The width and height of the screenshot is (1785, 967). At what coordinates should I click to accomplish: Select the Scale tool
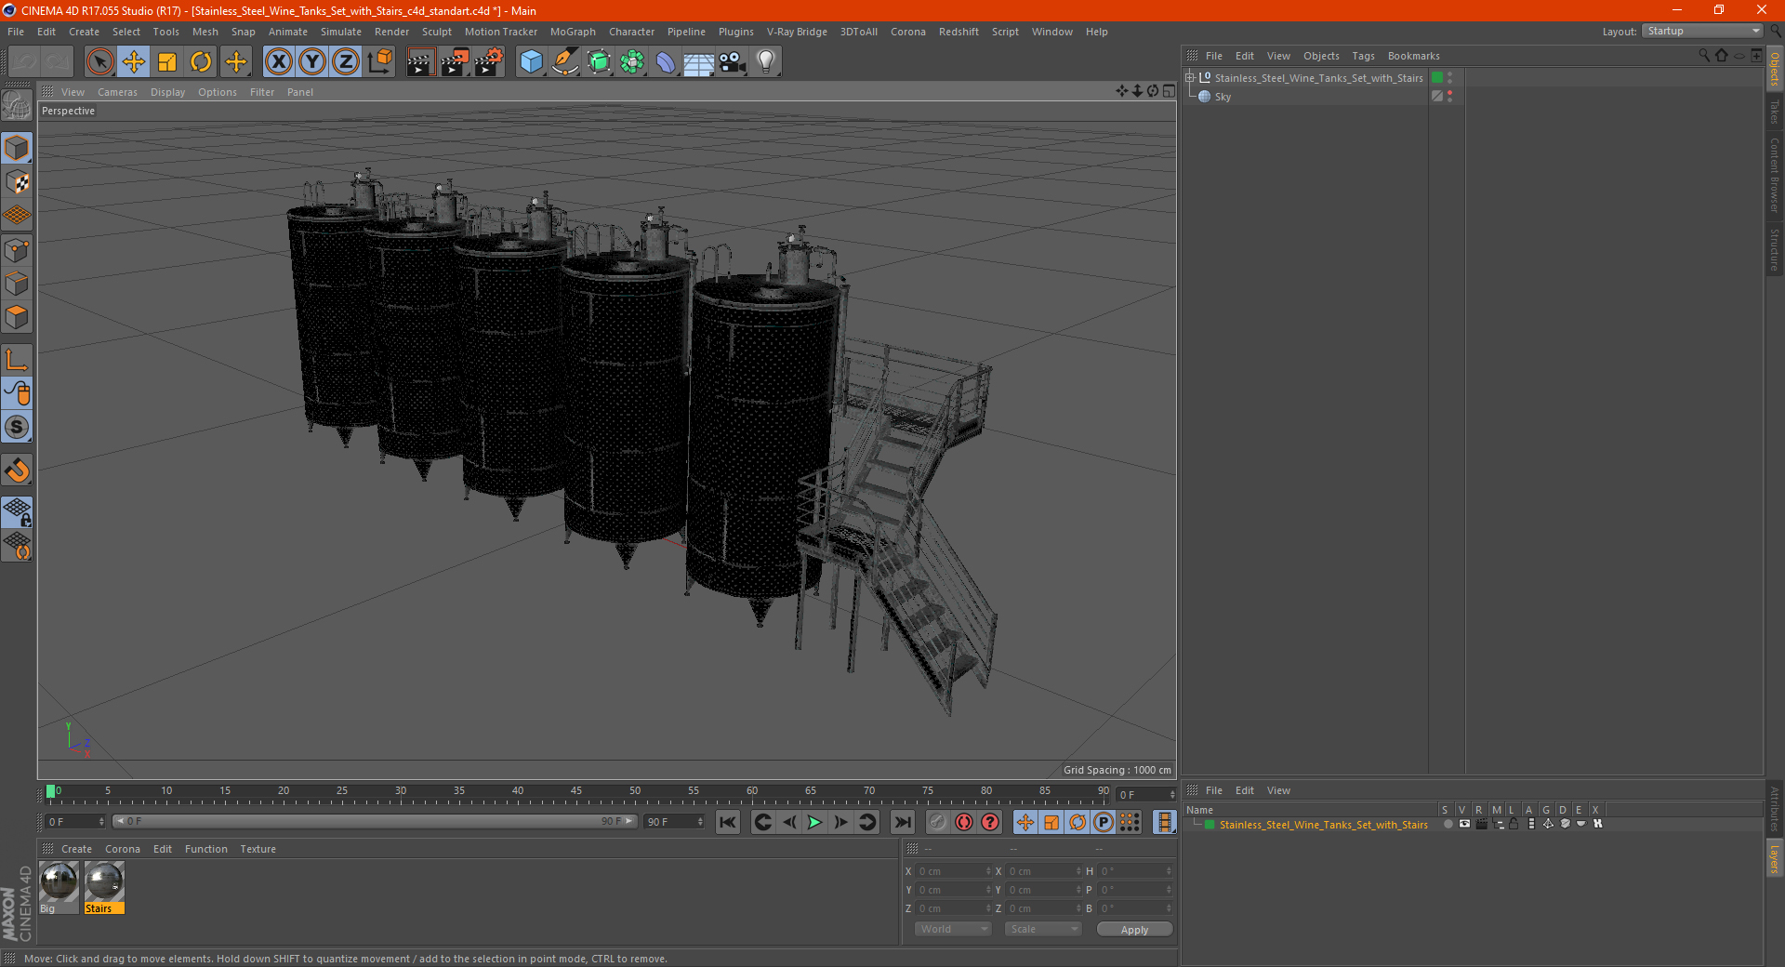tap(167, 62)
